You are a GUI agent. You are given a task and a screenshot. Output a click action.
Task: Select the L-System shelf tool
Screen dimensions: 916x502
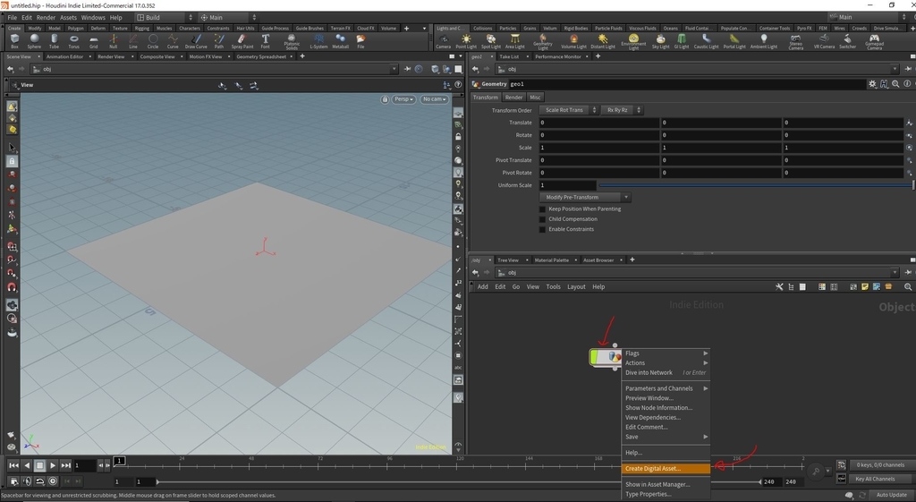point(319,41)
